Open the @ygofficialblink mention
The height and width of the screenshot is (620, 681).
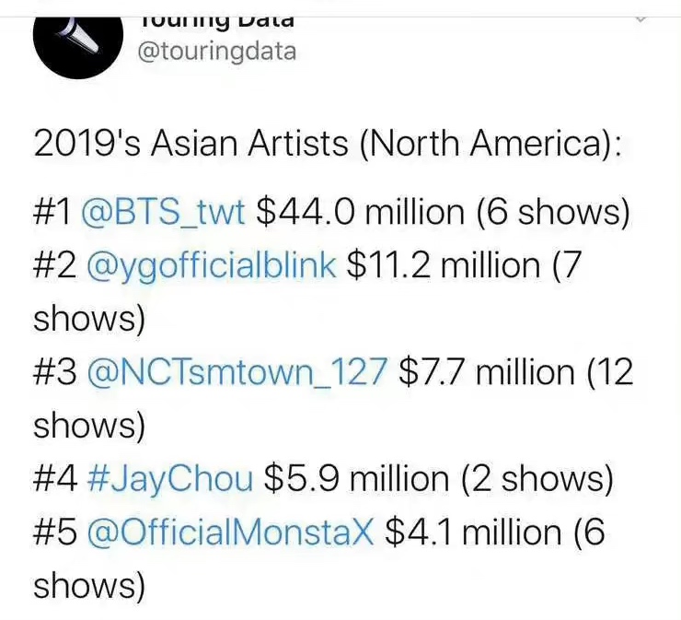(211, 266)
